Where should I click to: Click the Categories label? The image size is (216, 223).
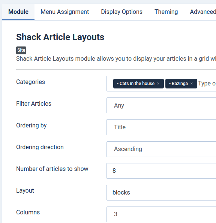pyautogui.click(x=31, y=82)
